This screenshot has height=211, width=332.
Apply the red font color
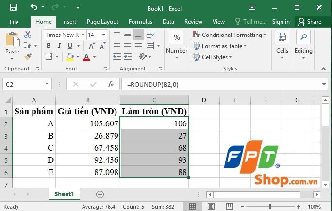click(x=86, y=57)
